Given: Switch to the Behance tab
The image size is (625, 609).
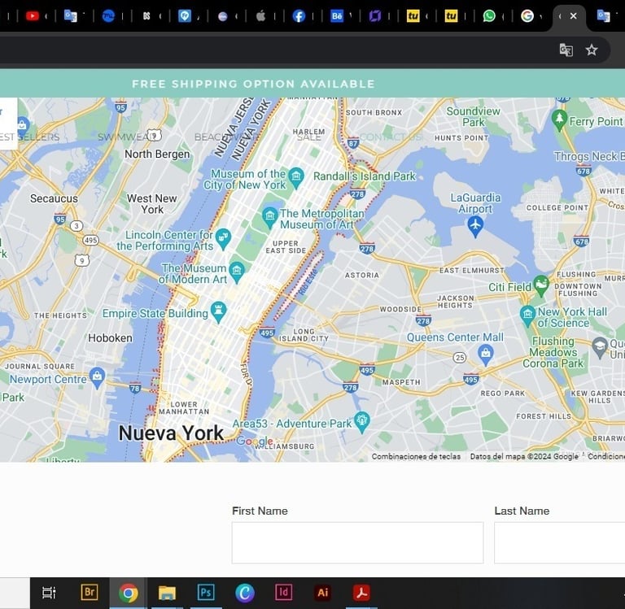Looking at the screenshot, I should pos(337,16).
